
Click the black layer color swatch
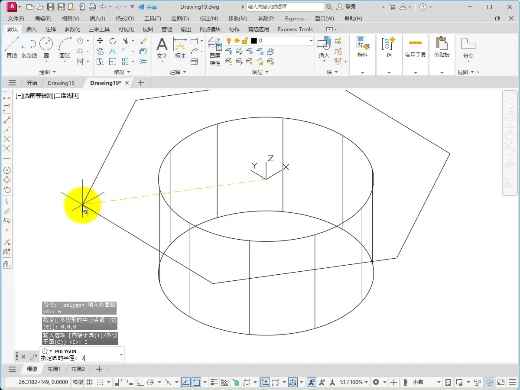click(x=254, y=41)
